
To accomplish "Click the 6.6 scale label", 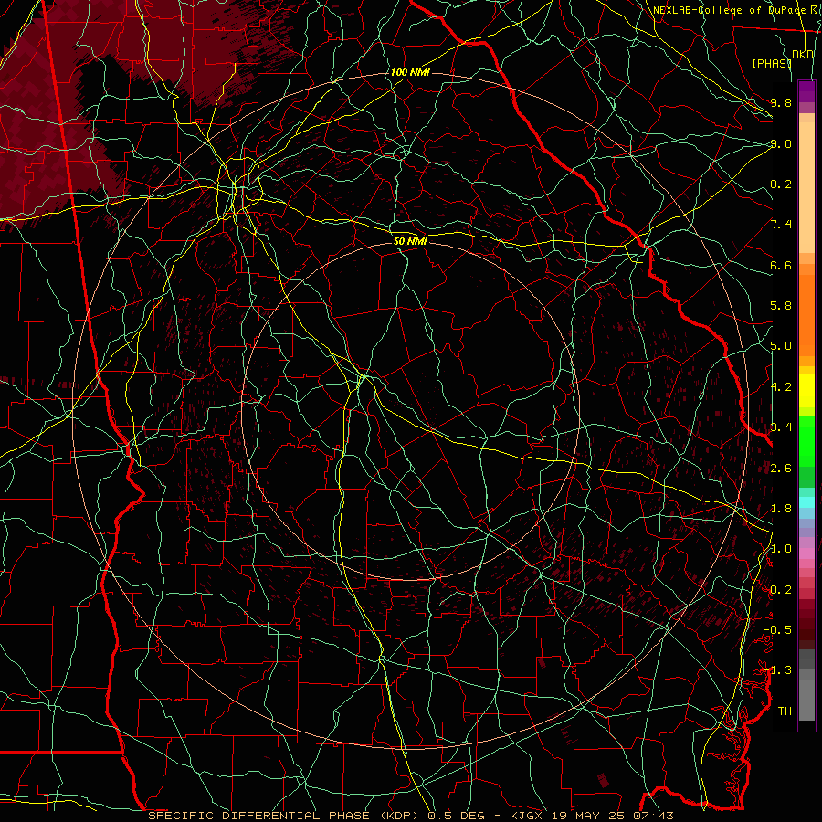I will pyautogui.click(x=781, y=265).
